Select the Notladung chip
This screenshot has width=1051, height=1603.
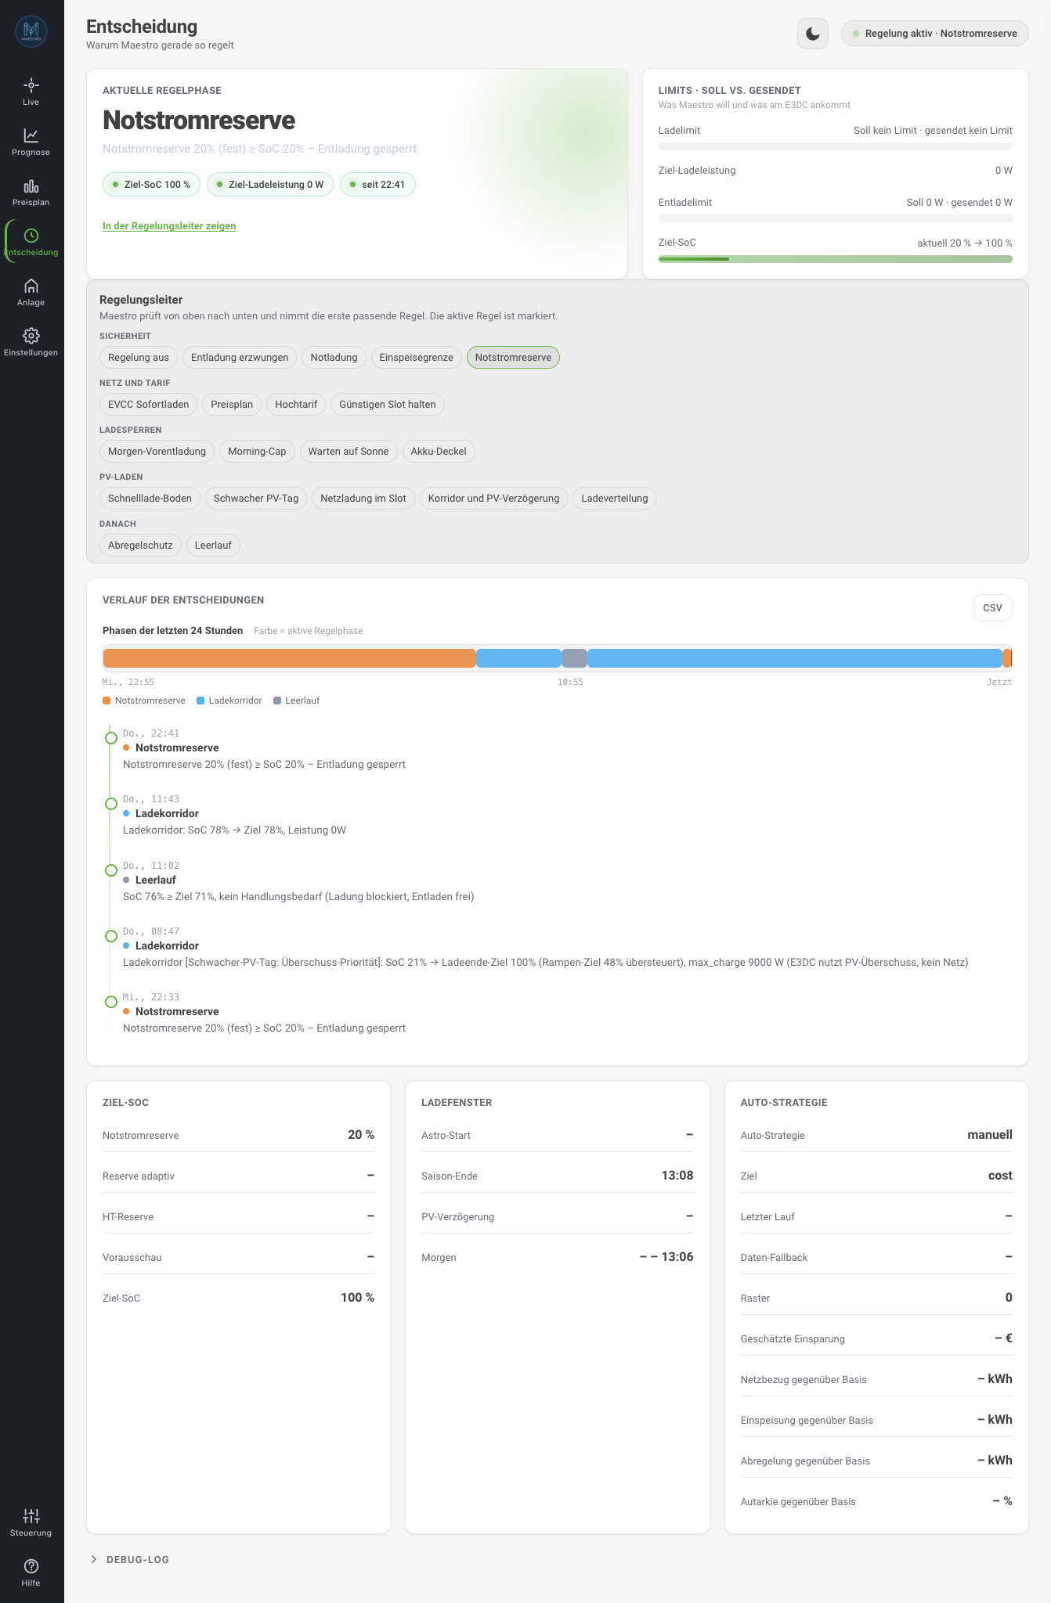coord(334,358)
